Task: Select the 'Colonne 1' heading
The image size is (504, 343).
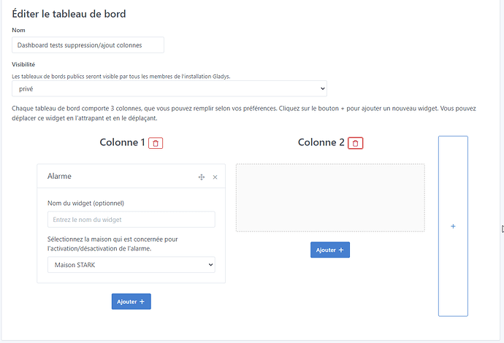Action: 122,142
